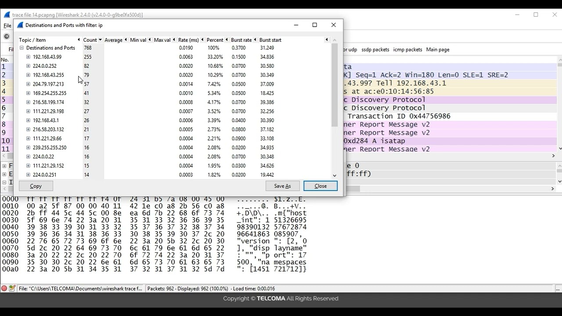Click the capture file properties notepad icon
This screenshot has width=562, height=316.
click(x=12, y=288)
